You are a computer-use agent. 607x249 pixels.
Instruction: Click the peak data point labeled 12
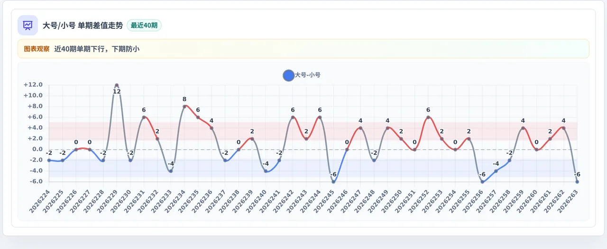pyautogui.click(x=117, y=86)
